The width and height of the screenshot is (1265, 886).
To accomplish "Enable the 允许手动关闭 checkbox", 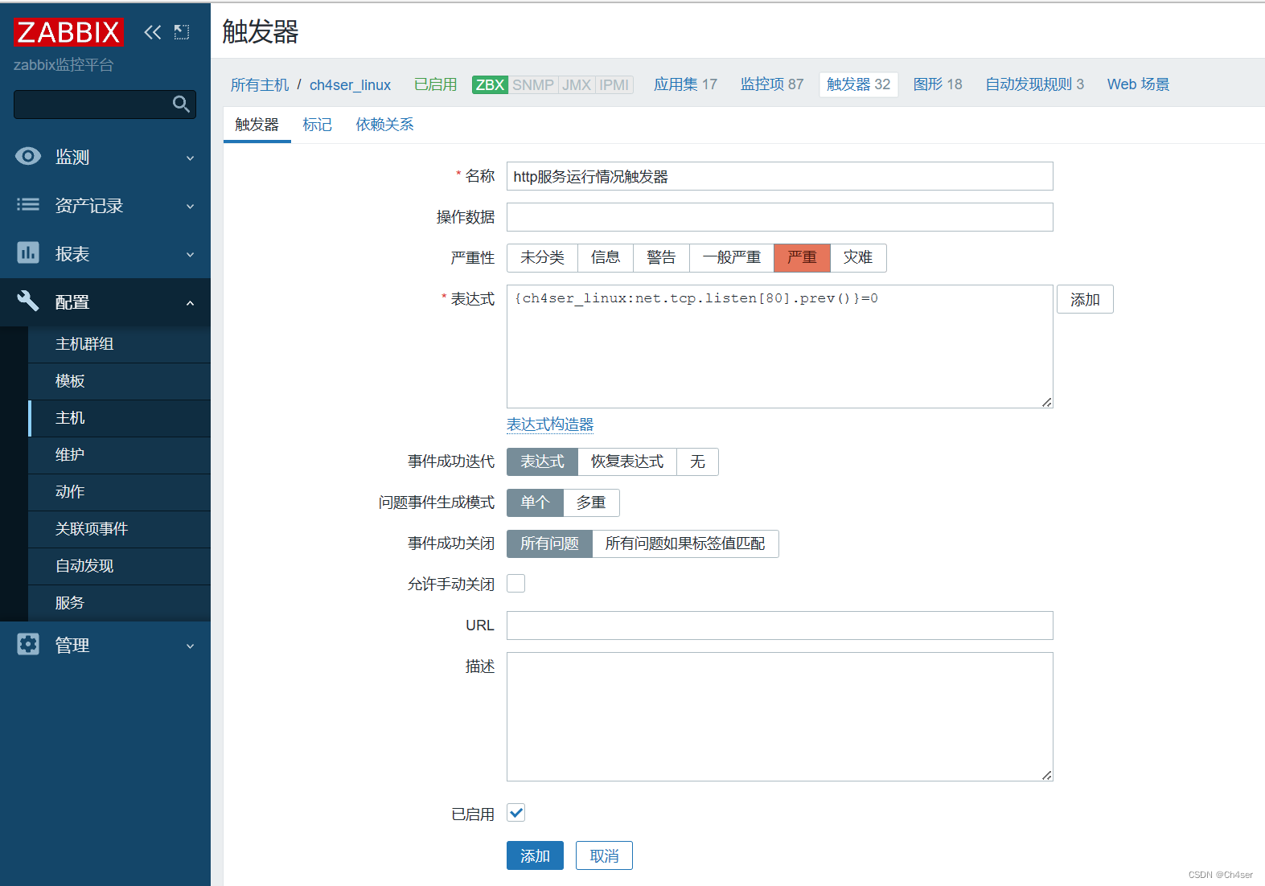I will [x=516, y=584].
